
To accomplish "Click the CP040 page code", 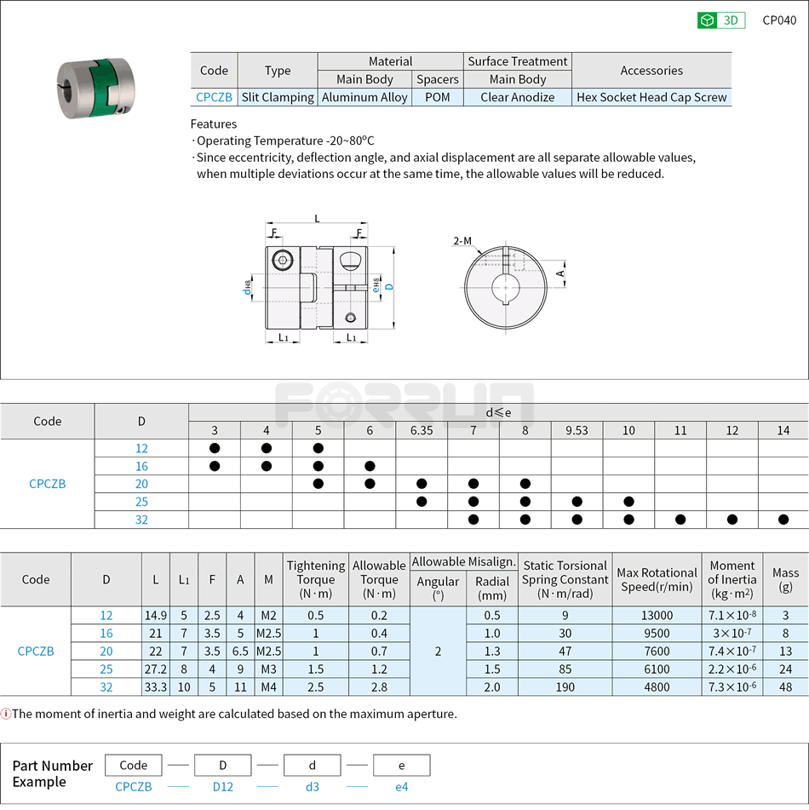I will [x=779, y=20].
